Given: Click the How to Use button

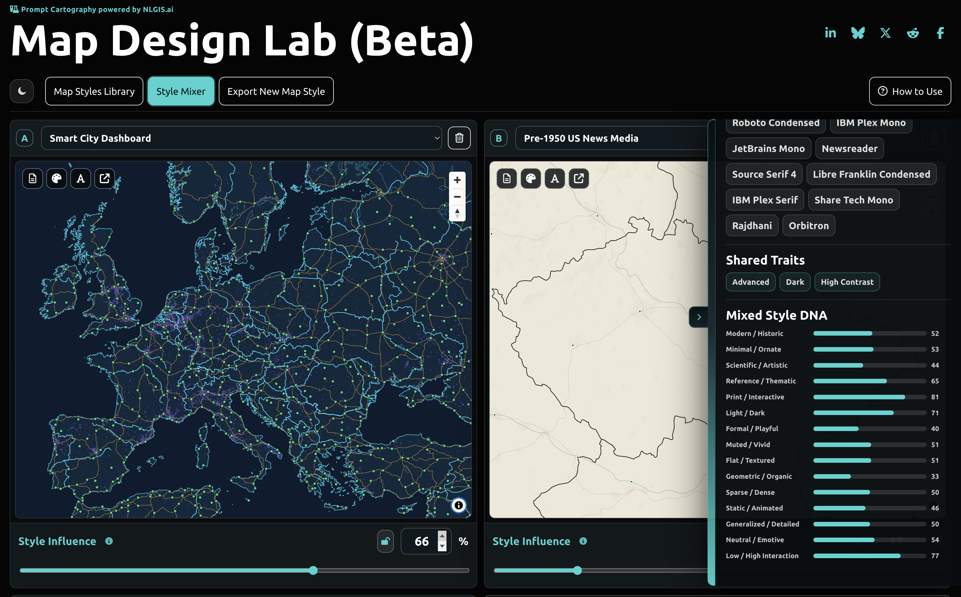Looking at the screenshot, I should click(x=910, y=91).
